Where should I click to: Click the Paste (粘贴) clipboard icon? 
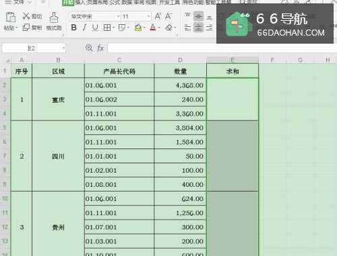point(11,17)
